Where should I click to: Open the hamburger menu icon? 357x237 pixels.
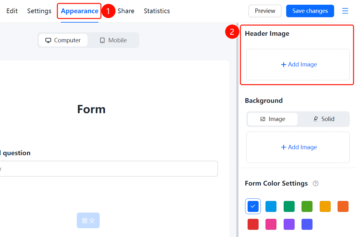point(345,11)
